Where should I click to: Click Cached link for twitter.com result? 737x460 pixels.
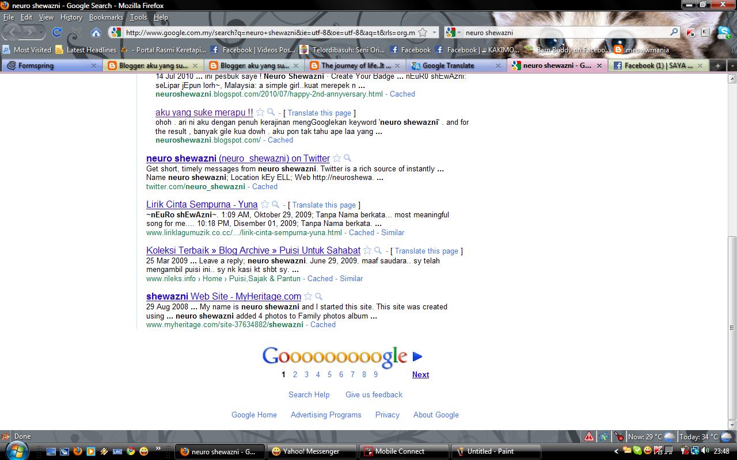point(265,187)
